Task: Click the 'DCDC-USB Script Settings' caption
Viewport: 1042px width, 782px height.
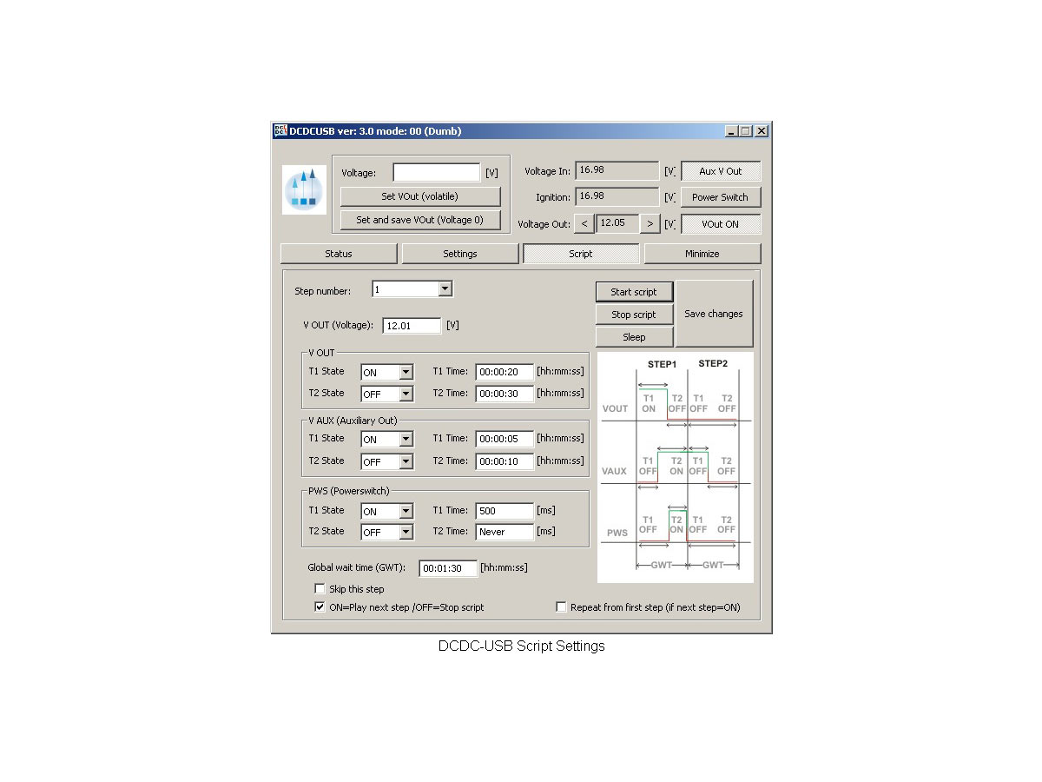Action: coord(521,646)
